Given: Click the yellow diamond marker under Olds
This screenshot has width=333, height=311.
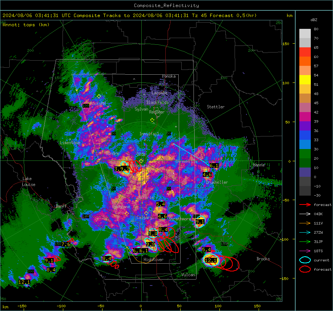Looking at the screenshot, I should pyautogui.click(x=141, y=161).
